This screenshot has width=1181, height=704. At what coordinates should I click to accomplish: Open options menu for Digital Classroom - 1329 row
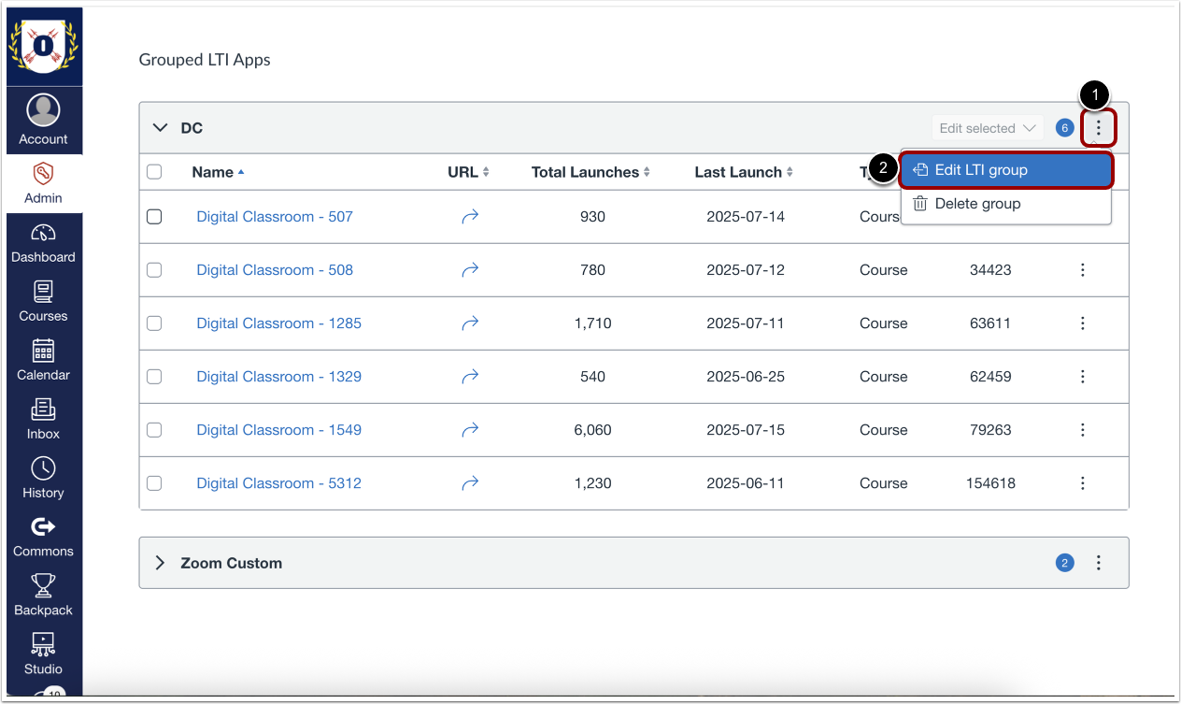coord(1083,377)
